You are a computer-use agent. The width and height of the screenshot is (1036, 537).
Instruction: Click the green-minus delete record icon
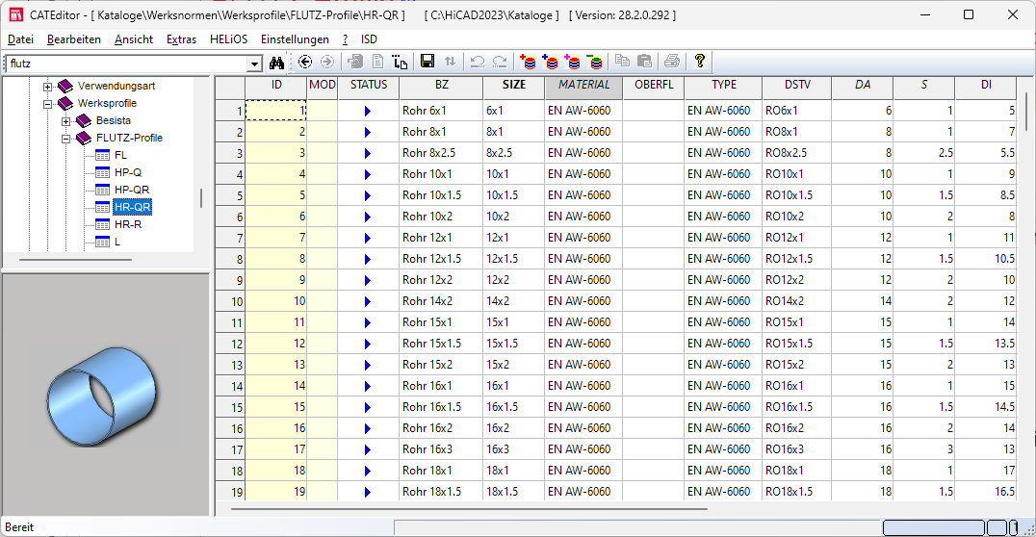coord(595,62)
